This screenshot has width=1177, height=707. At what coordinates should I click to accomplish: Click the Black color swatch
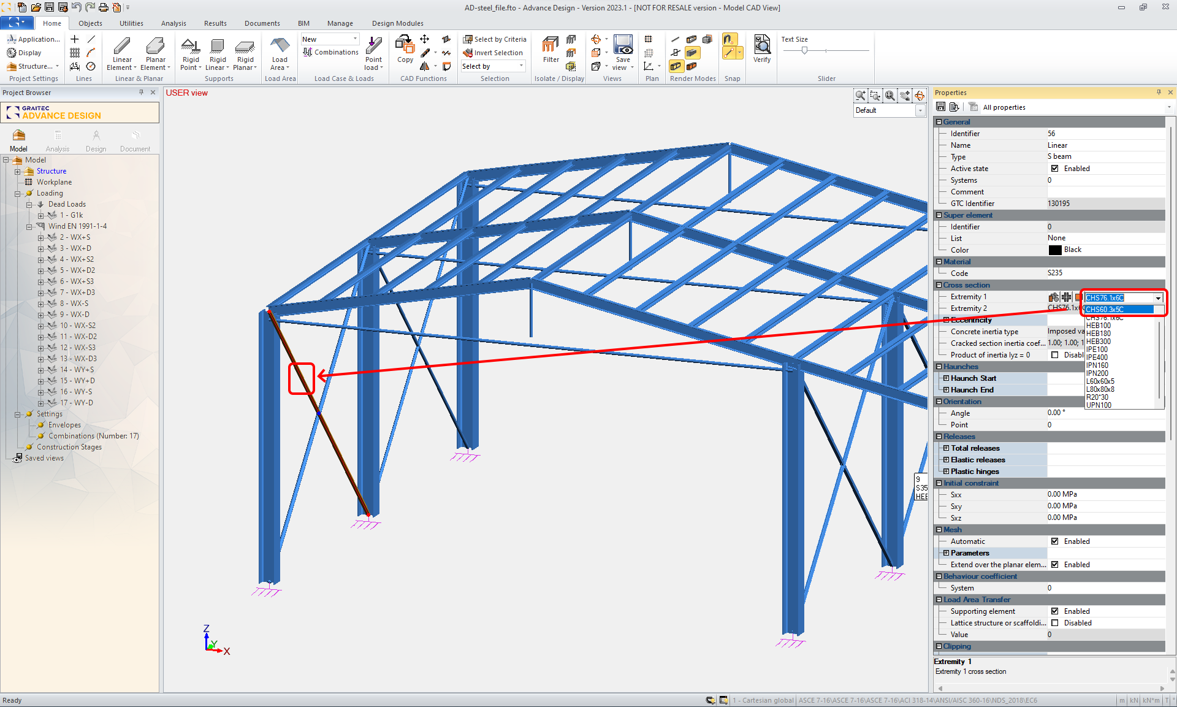click(x=1054, y=250)
